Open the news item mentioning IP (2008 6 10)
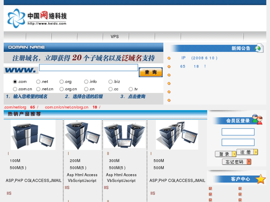 [199, 58]
